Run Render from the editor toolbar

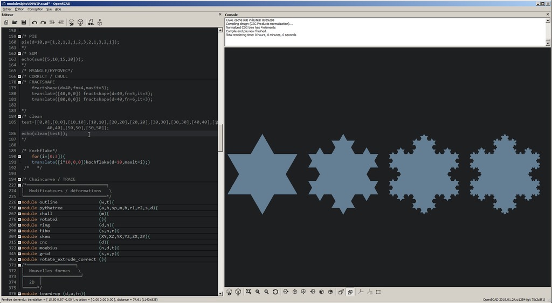(x=80, y=23)
